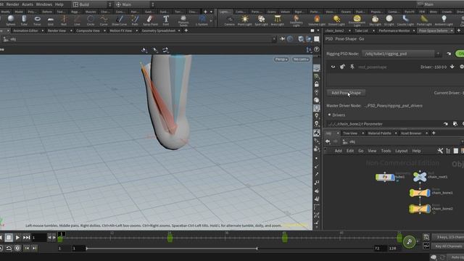Open the Assets menu

tap(28, 4)
